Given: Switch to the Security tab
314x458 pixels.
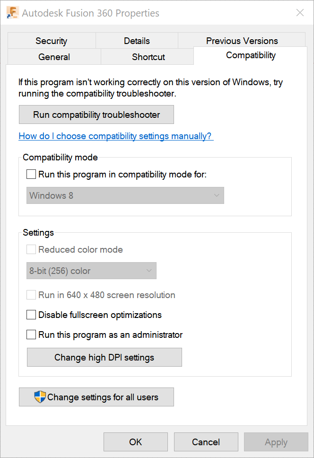Looking at the screenshot, I should pyautogui.click(x=51, y=41).
